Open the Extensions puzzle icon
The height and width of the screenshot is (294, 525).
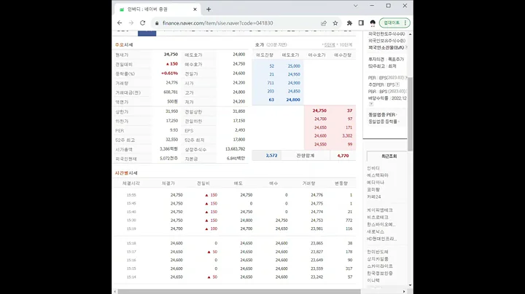click(x=349, y=23)
